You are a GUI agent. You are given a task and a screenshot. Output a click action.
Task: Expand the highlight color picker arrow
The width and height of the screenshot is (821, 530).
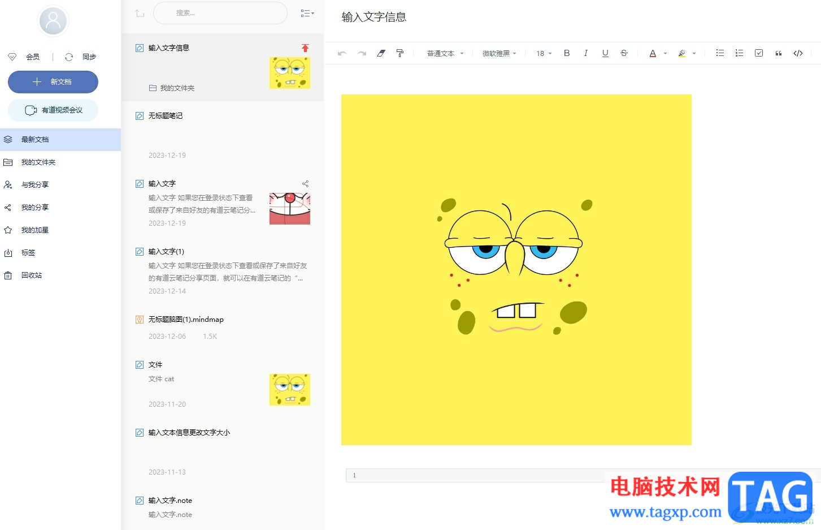[x=694, y=54]
